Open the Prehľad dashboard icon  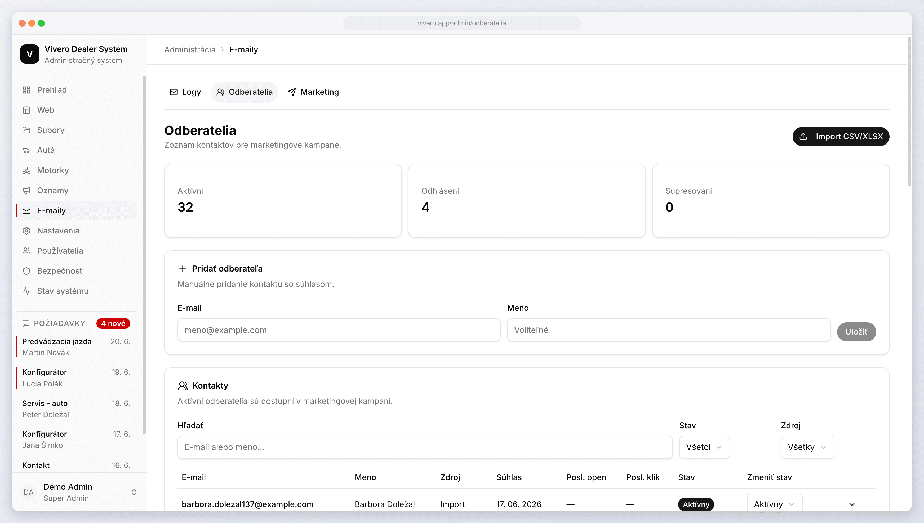click(26, 90)
